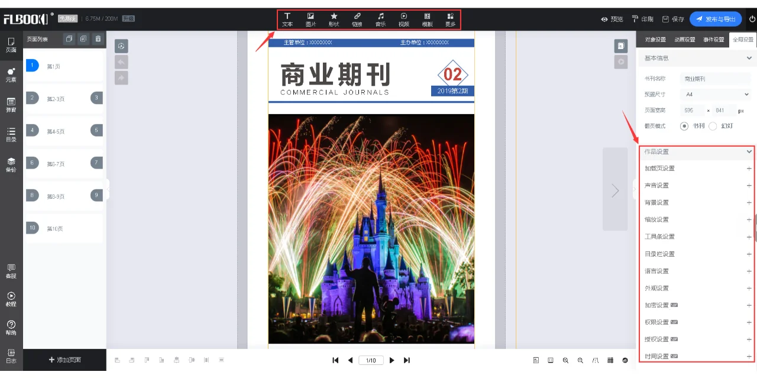This screenshot has width=757, height=378.
Task: Switch to 动画设置 tab
Action: click(x=684, y=40)
